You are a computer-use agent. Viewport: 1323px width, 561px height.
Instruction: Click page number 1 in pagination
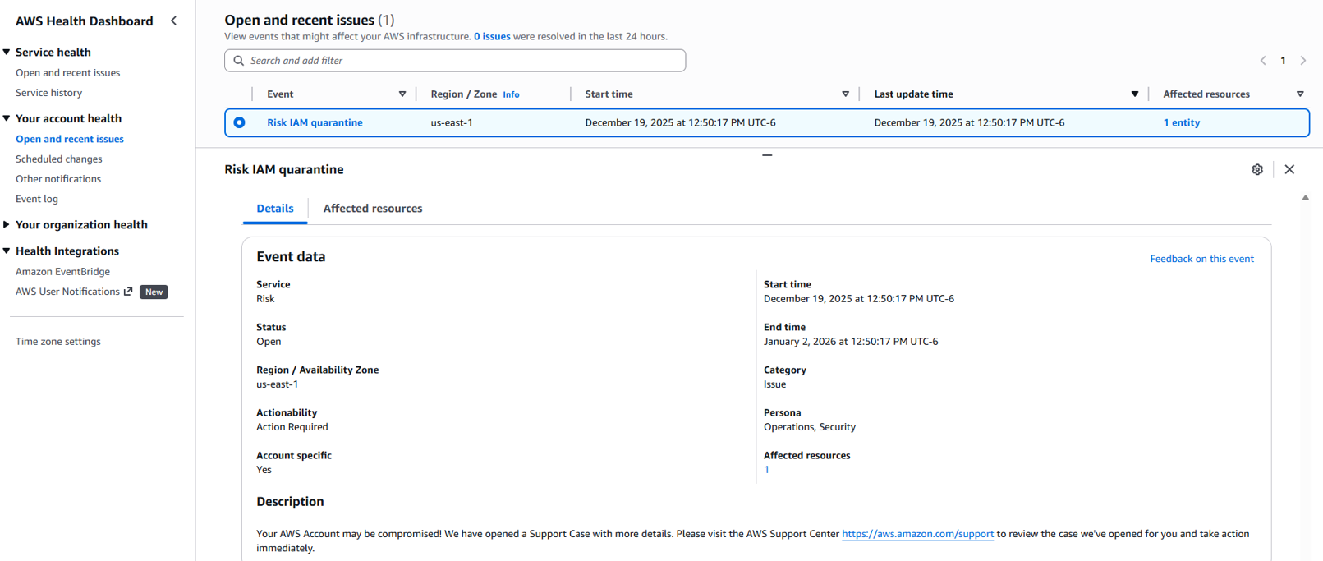(x=1283, y=61)
